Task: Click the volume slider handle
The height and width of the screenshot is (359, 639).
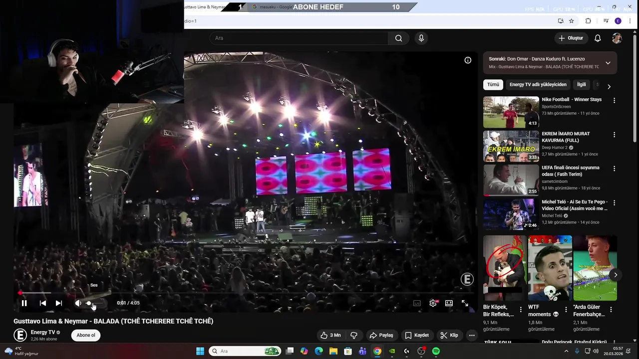Action: pyautogui.click(x=89, y=303)
